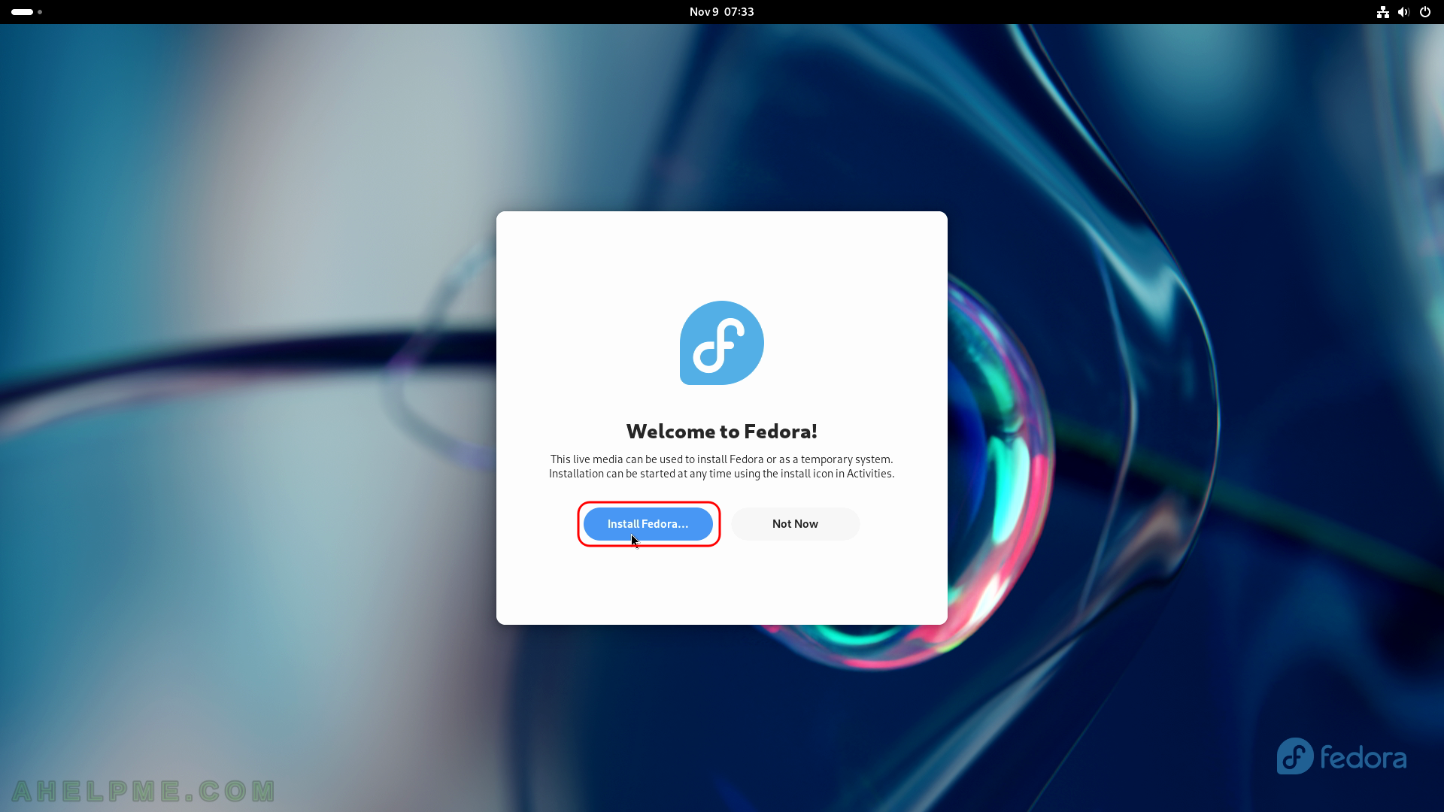
Task: Click the Install Fedora… button
Action: (648, 524)
